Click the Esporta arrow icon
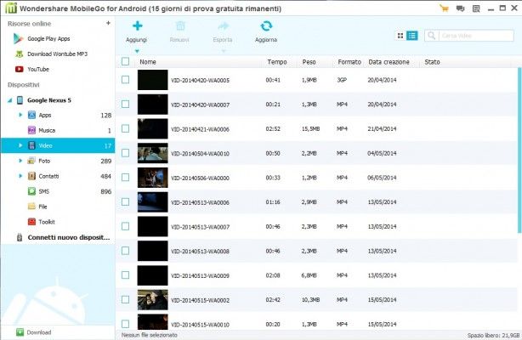 point(223,25)
